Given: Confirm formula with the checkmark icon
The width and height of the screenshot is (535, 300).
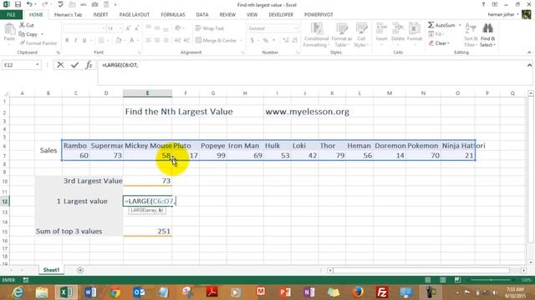Looking at the screenshot, I should click(x=74, y=65).
